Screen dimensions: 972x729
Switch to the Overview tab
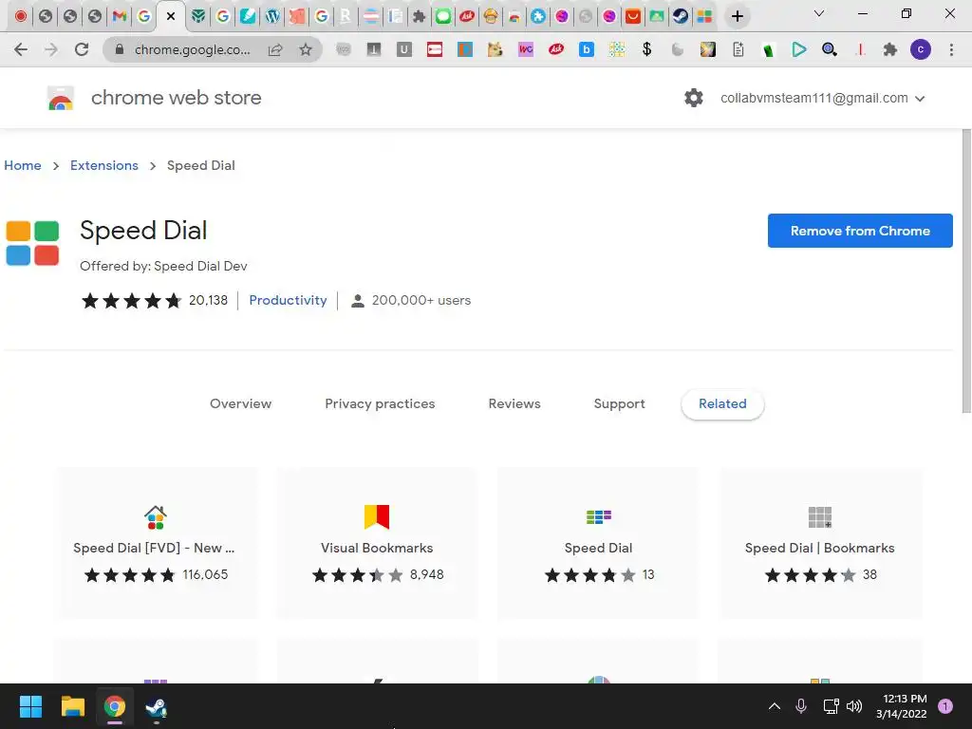tap(240, 403)
